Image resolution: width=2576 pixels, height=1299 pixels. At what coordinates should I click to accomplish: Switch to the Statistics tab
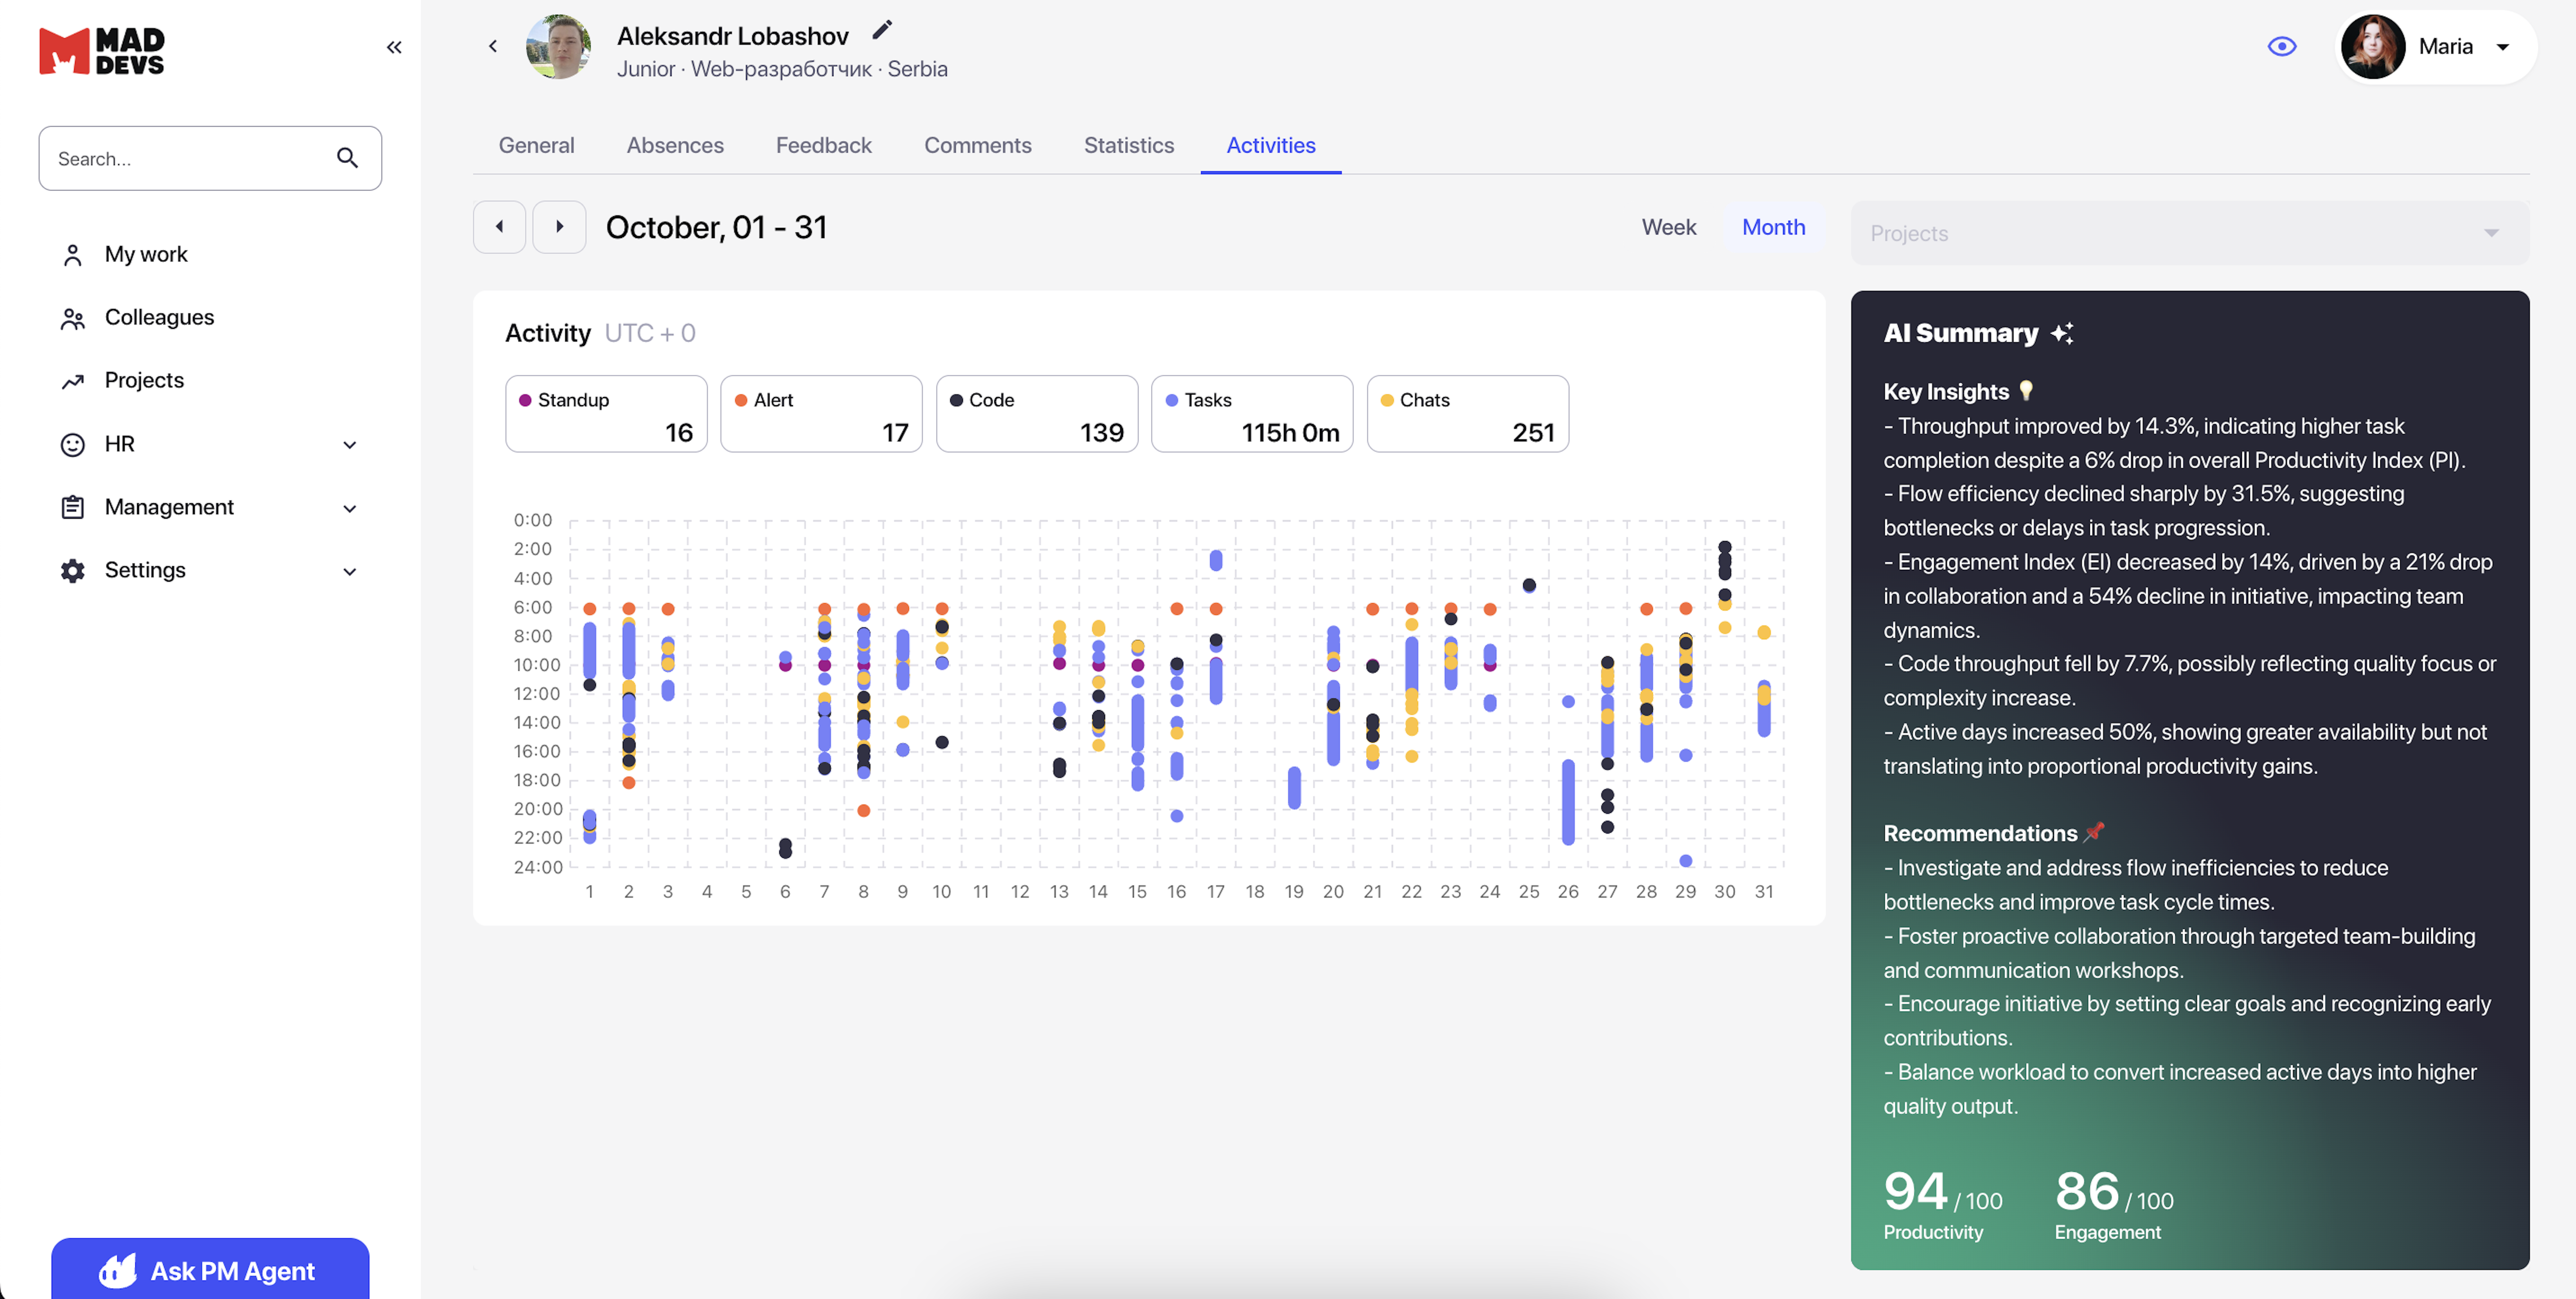1128,145
